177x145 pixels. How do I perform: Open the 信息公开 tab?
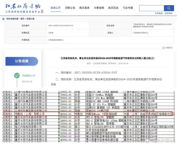[56, 8]
